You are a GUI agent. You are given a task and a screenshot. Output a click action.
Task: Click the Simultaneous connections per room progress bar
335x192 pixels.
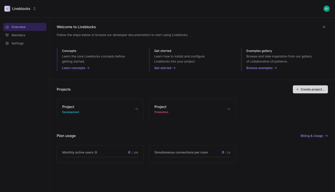(x=192, y=157)
